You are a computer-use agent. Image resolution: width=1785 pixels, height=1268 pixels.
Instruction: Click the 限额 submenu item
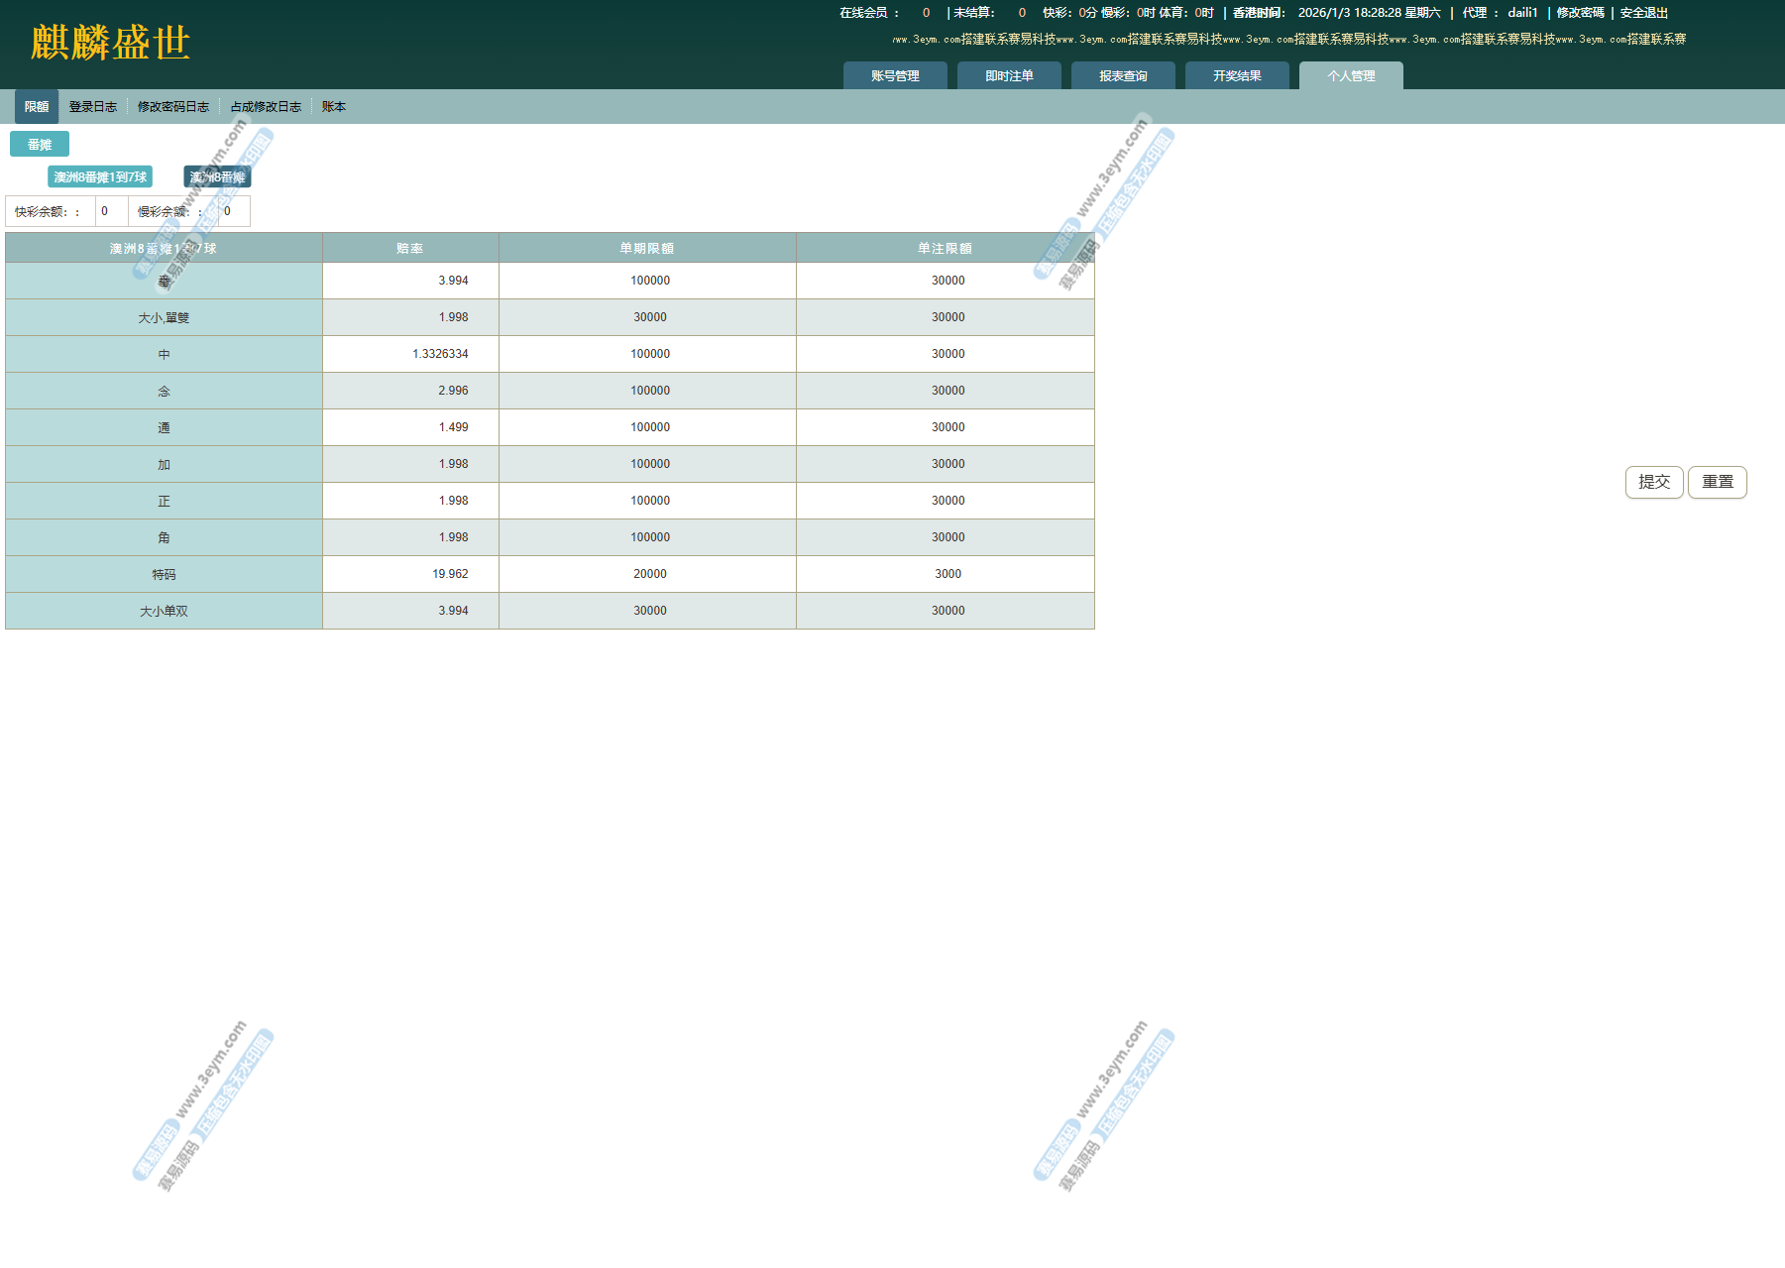tap(37, 107)
